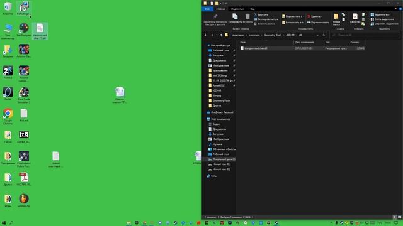Image resolution: width=403 pixels, height=226 pixels.
Task: Collapse the ribbon using the chevron
Action: pyautogui.click(x=395, y=9)
